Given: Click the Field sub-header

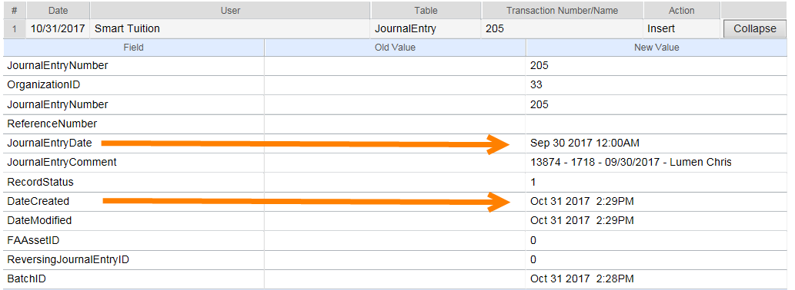Looking at the screenshot, I should coord(134,48).
